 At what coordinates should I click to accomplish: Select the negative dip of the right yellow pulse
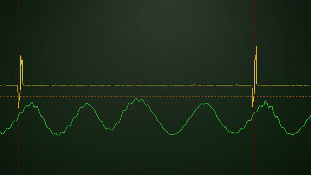[x=252, y=106]
